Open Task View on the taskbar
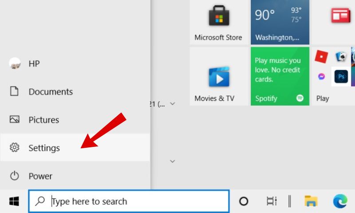The height and width of the screenshot is (213, 355). pos(272,201)
